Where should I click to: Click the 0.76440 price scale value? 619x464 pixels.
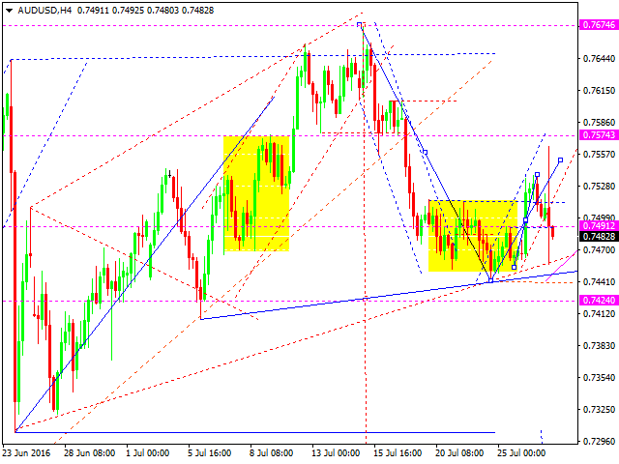(x=599, y=58)
